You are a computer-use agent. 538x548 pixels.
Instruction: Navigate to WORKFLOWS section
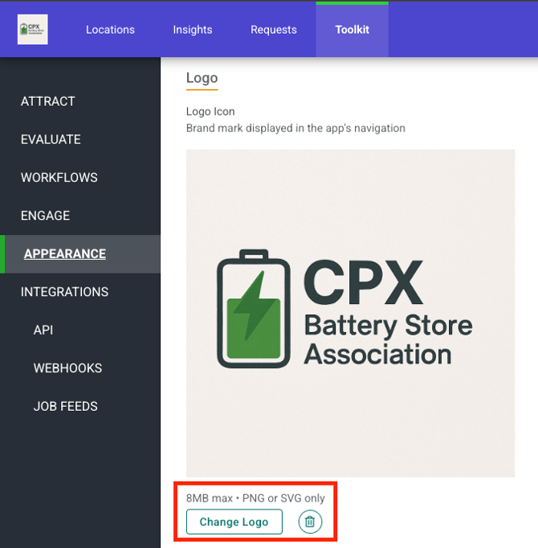point(59,177)
